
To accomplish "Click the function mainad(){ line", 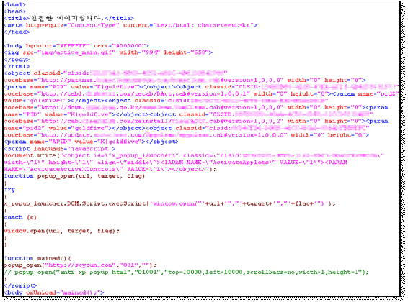I will [37, 258].
